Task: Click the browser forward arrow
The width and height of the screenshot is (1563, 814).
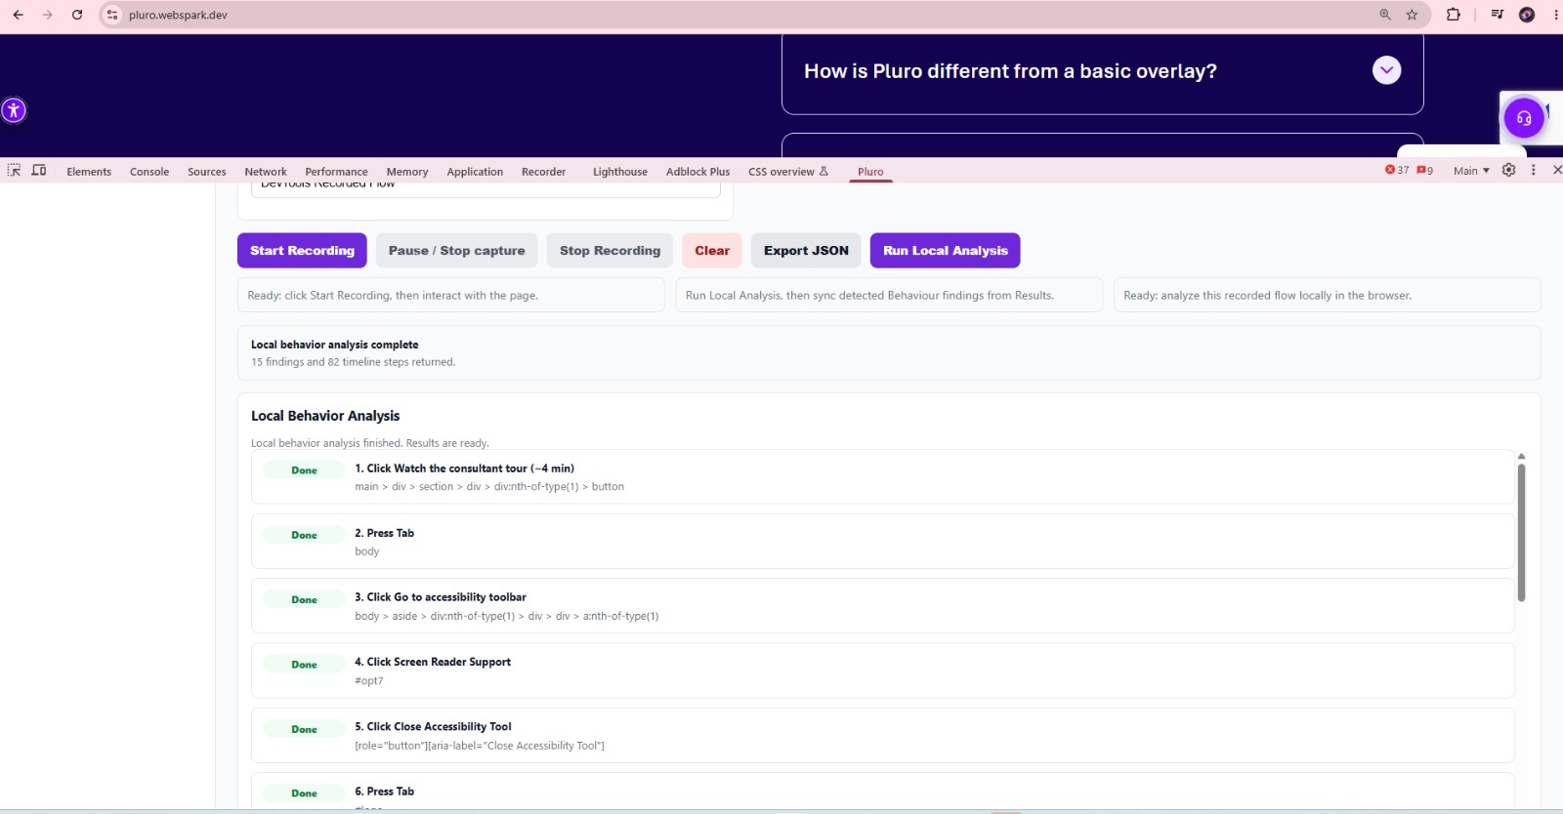Action: click(47, 15)
